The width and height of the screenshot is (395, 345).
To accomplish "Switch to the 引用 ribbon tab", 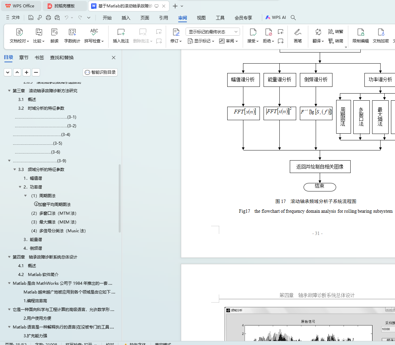I will coord(164,18).
